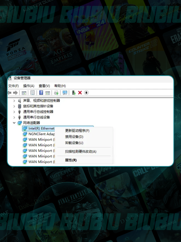Click the 设备管理器 window title text

point(22,78)
